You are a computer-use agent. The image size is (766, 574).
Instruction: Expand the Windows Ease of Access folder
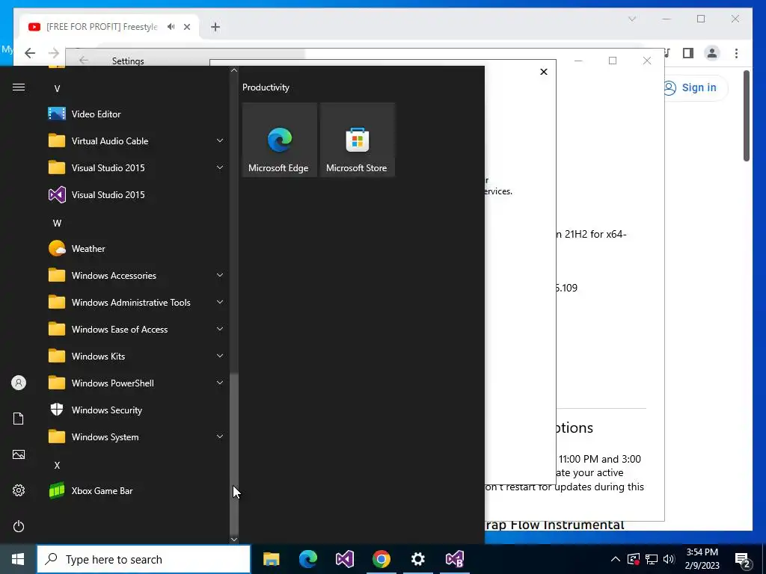coord(137,330)
